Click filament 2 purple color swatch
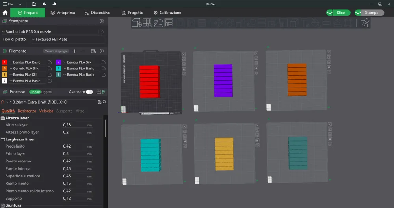Image resolution: width=394 pixels, height=208 pixels. pyautogui.click(x=58, y=62)
